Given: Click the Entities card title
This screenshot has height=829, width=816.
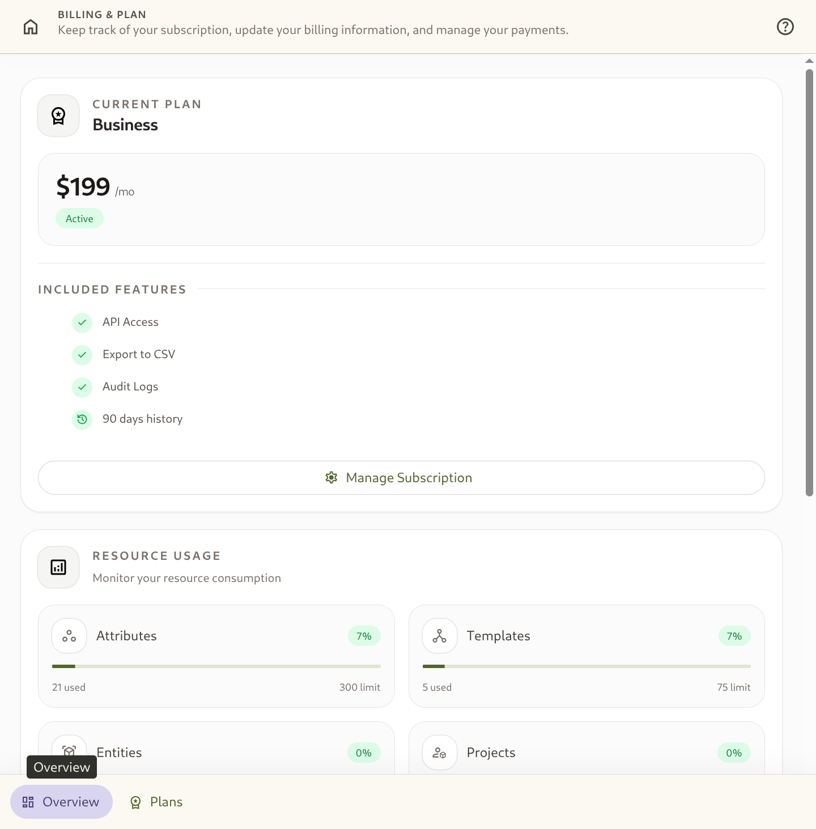Looking at the screenshot, I should point(119,753).
